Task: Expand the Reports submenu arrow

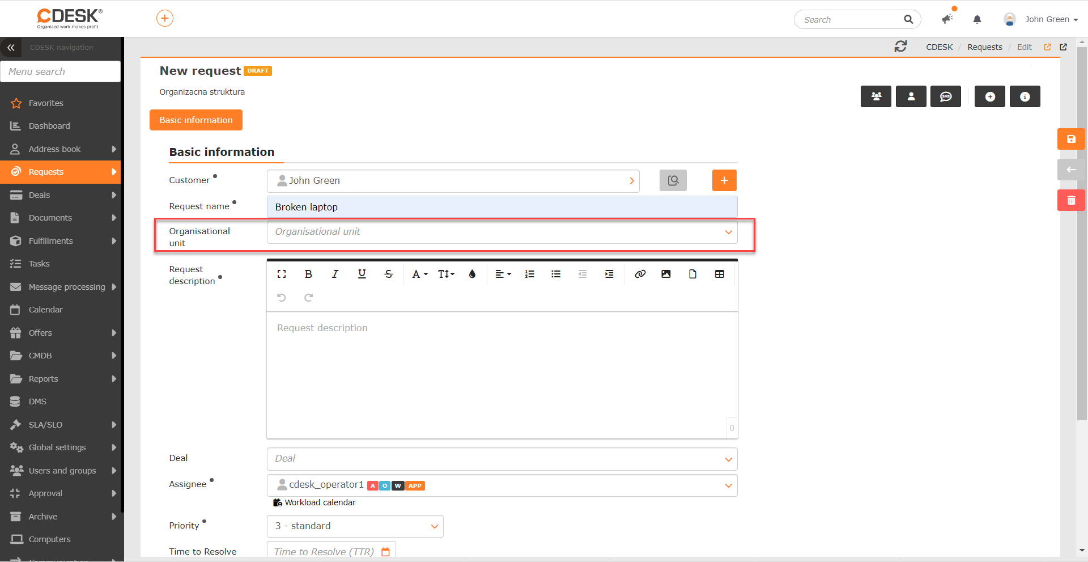Action: coord(114,379)
